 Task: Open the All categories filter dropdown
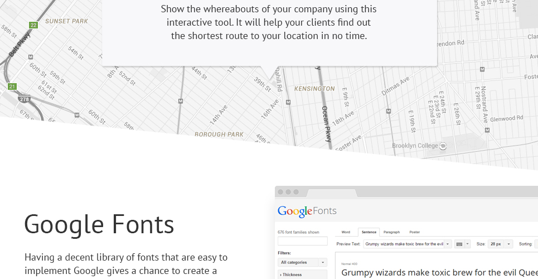(302, 262)
